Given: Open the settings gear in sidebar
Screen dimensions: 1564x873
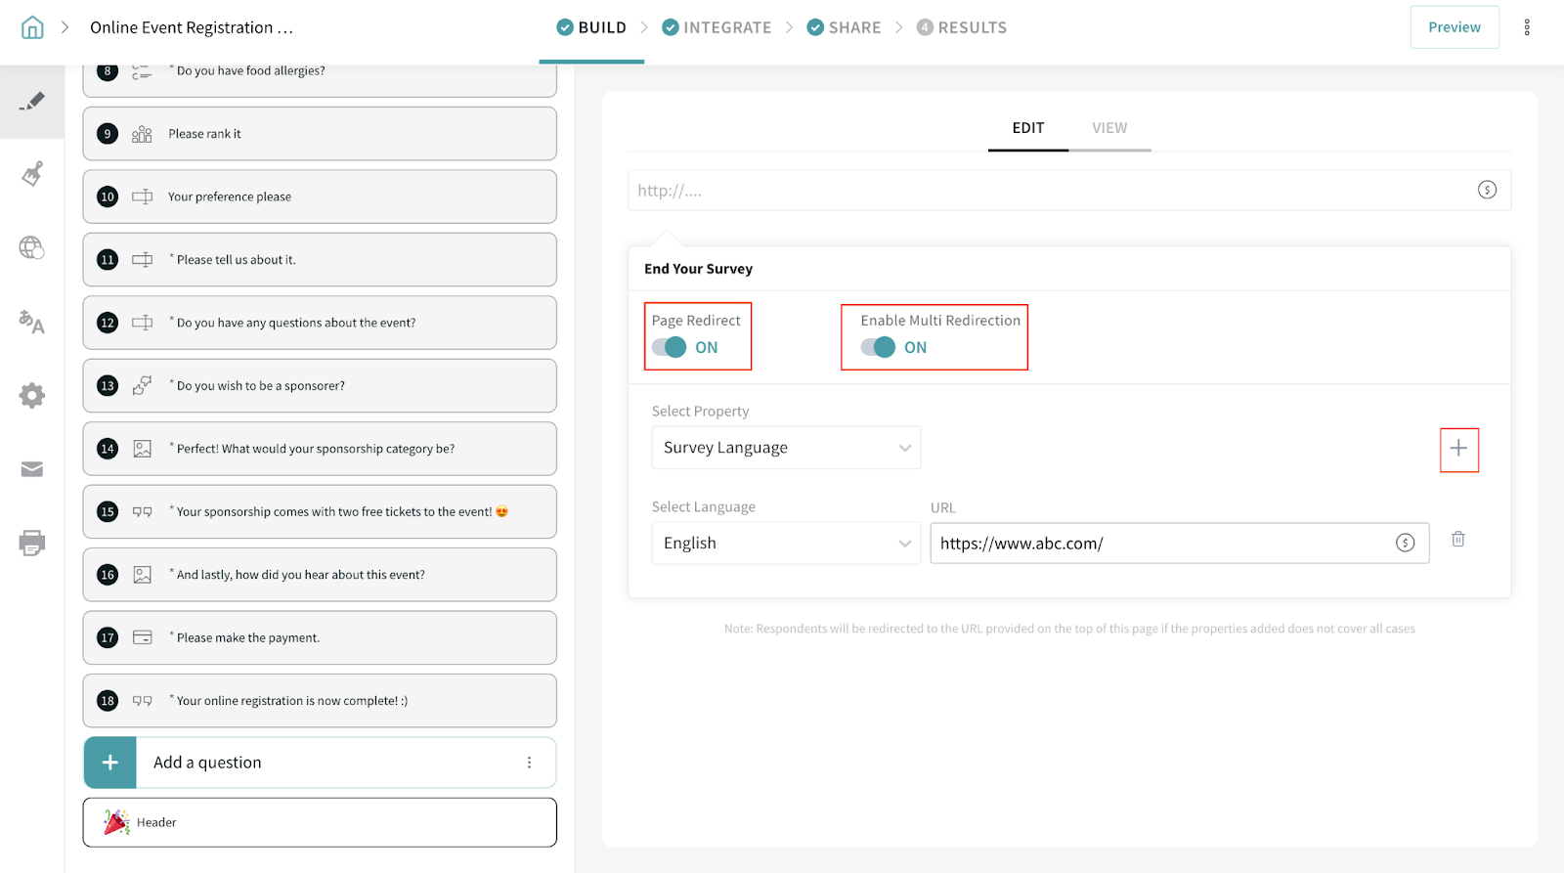Looking at the screenshot, I should point(32,395).
